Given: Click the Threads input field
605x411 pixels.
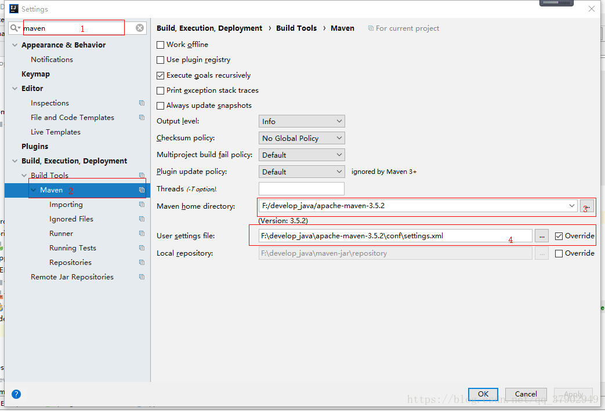Looking at the screenshot, I should tap(302, 188).
